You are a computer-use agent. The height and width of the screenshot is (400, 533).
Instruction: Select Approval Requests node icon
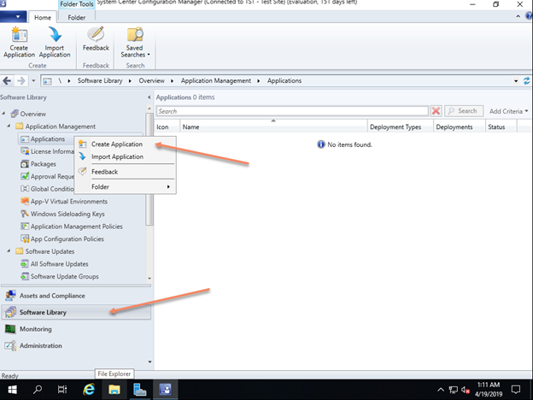tap(25, 176)
